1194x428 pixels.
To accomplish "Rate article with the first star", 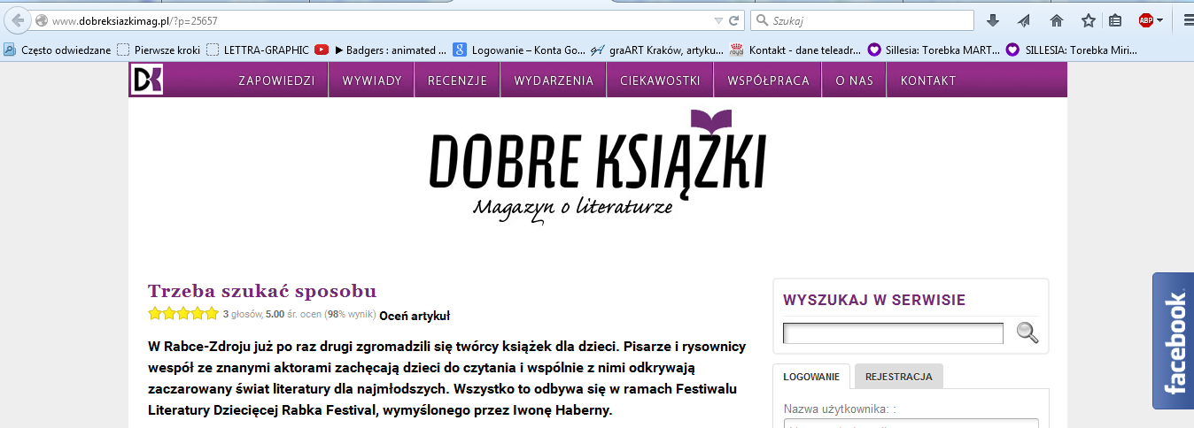I will tap(155, 313).
